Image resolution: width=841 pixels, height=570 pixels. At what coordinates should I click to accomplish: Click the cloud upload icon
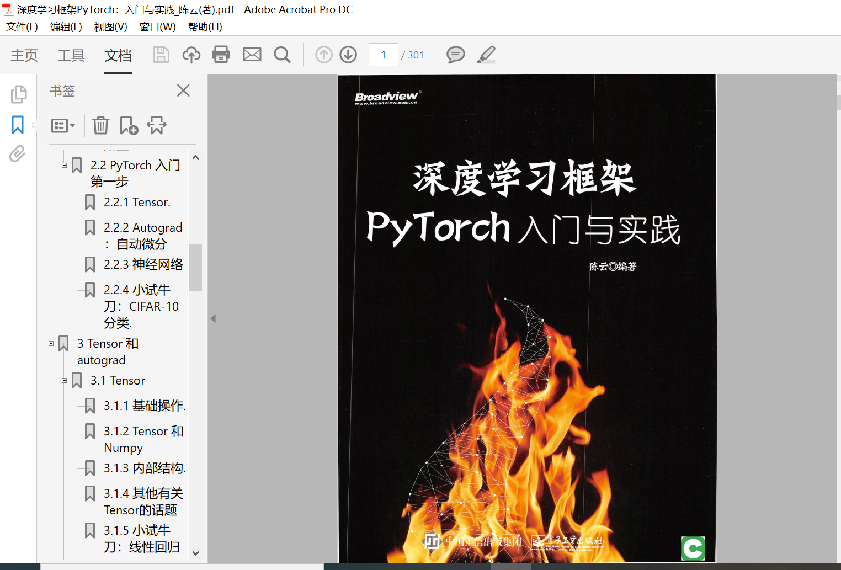pyautogui.click(x=191, y=55)
